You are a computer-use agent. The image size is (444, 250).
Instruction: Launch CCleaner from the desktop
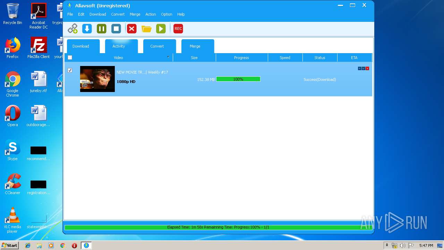point(12,184)
